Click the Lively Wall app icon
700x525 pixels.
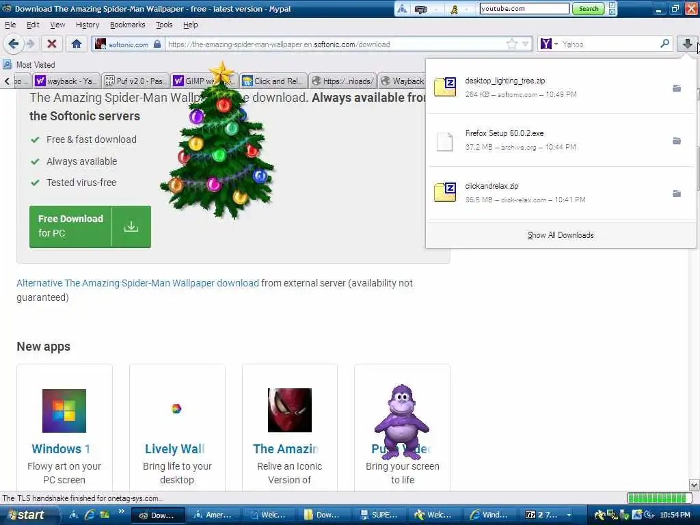coord(176,409)
